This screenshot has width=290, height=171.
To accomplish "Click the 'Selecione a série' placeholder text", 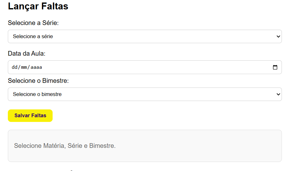I will pyautogui.click(x=33, y=37).
